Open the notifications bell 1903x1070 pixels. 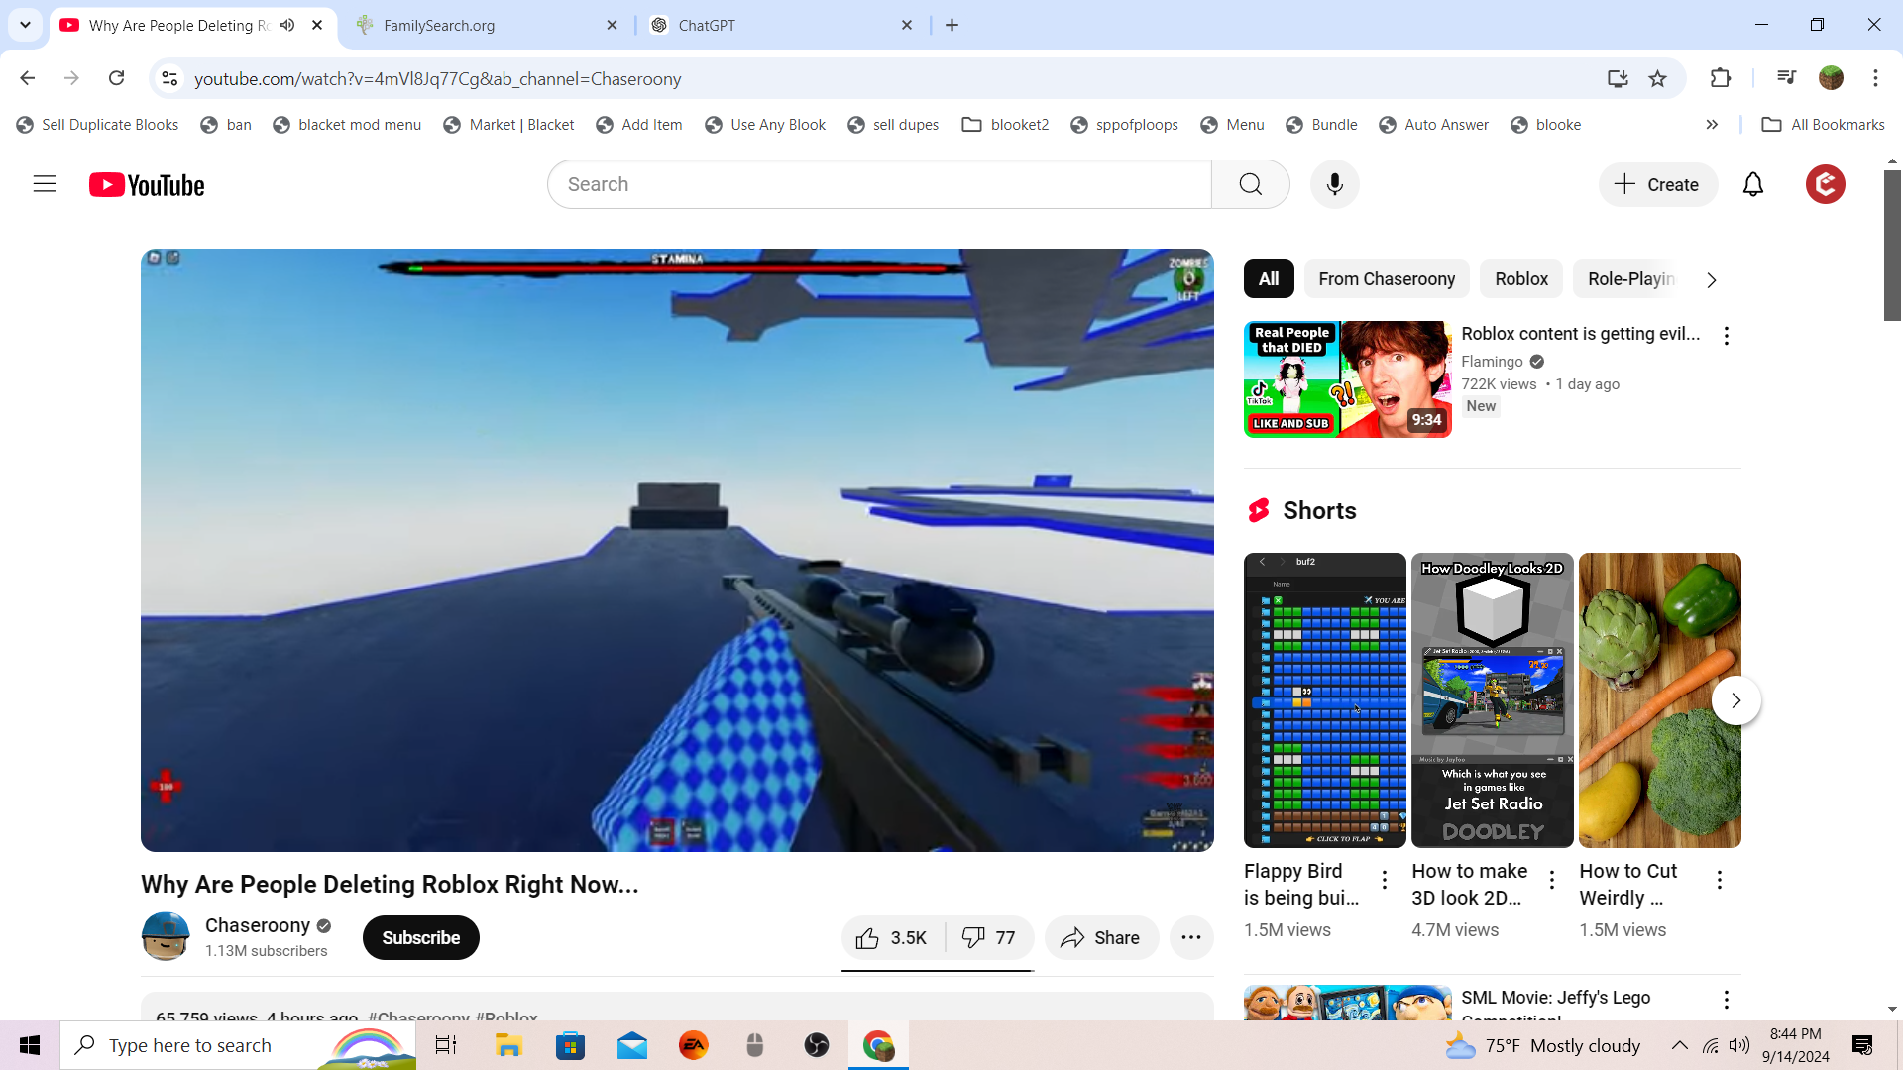pos(1752,184)
